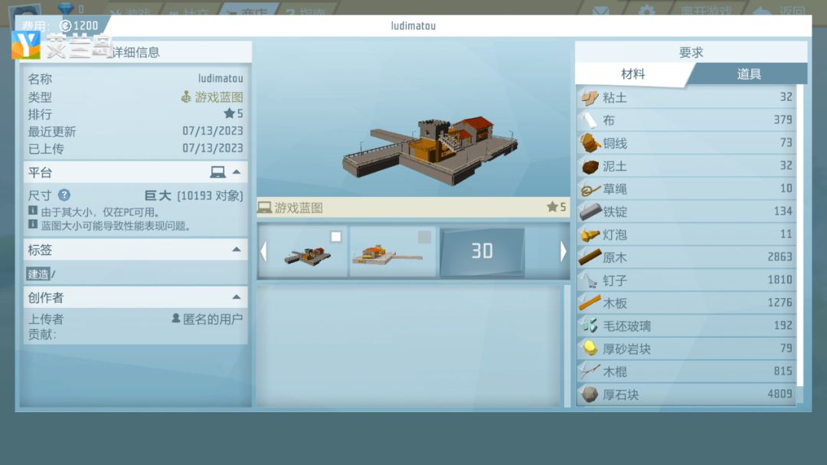This screenshot has height=465, width=827.
Task: Click the wooden stick (木棍) icon
Action: (590, 372)
